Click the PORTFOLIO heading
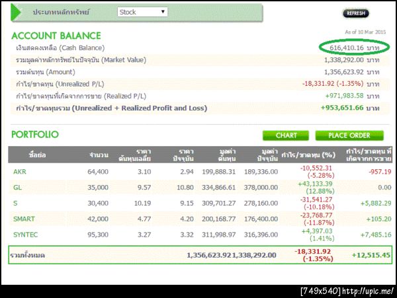 coord(35,135)
